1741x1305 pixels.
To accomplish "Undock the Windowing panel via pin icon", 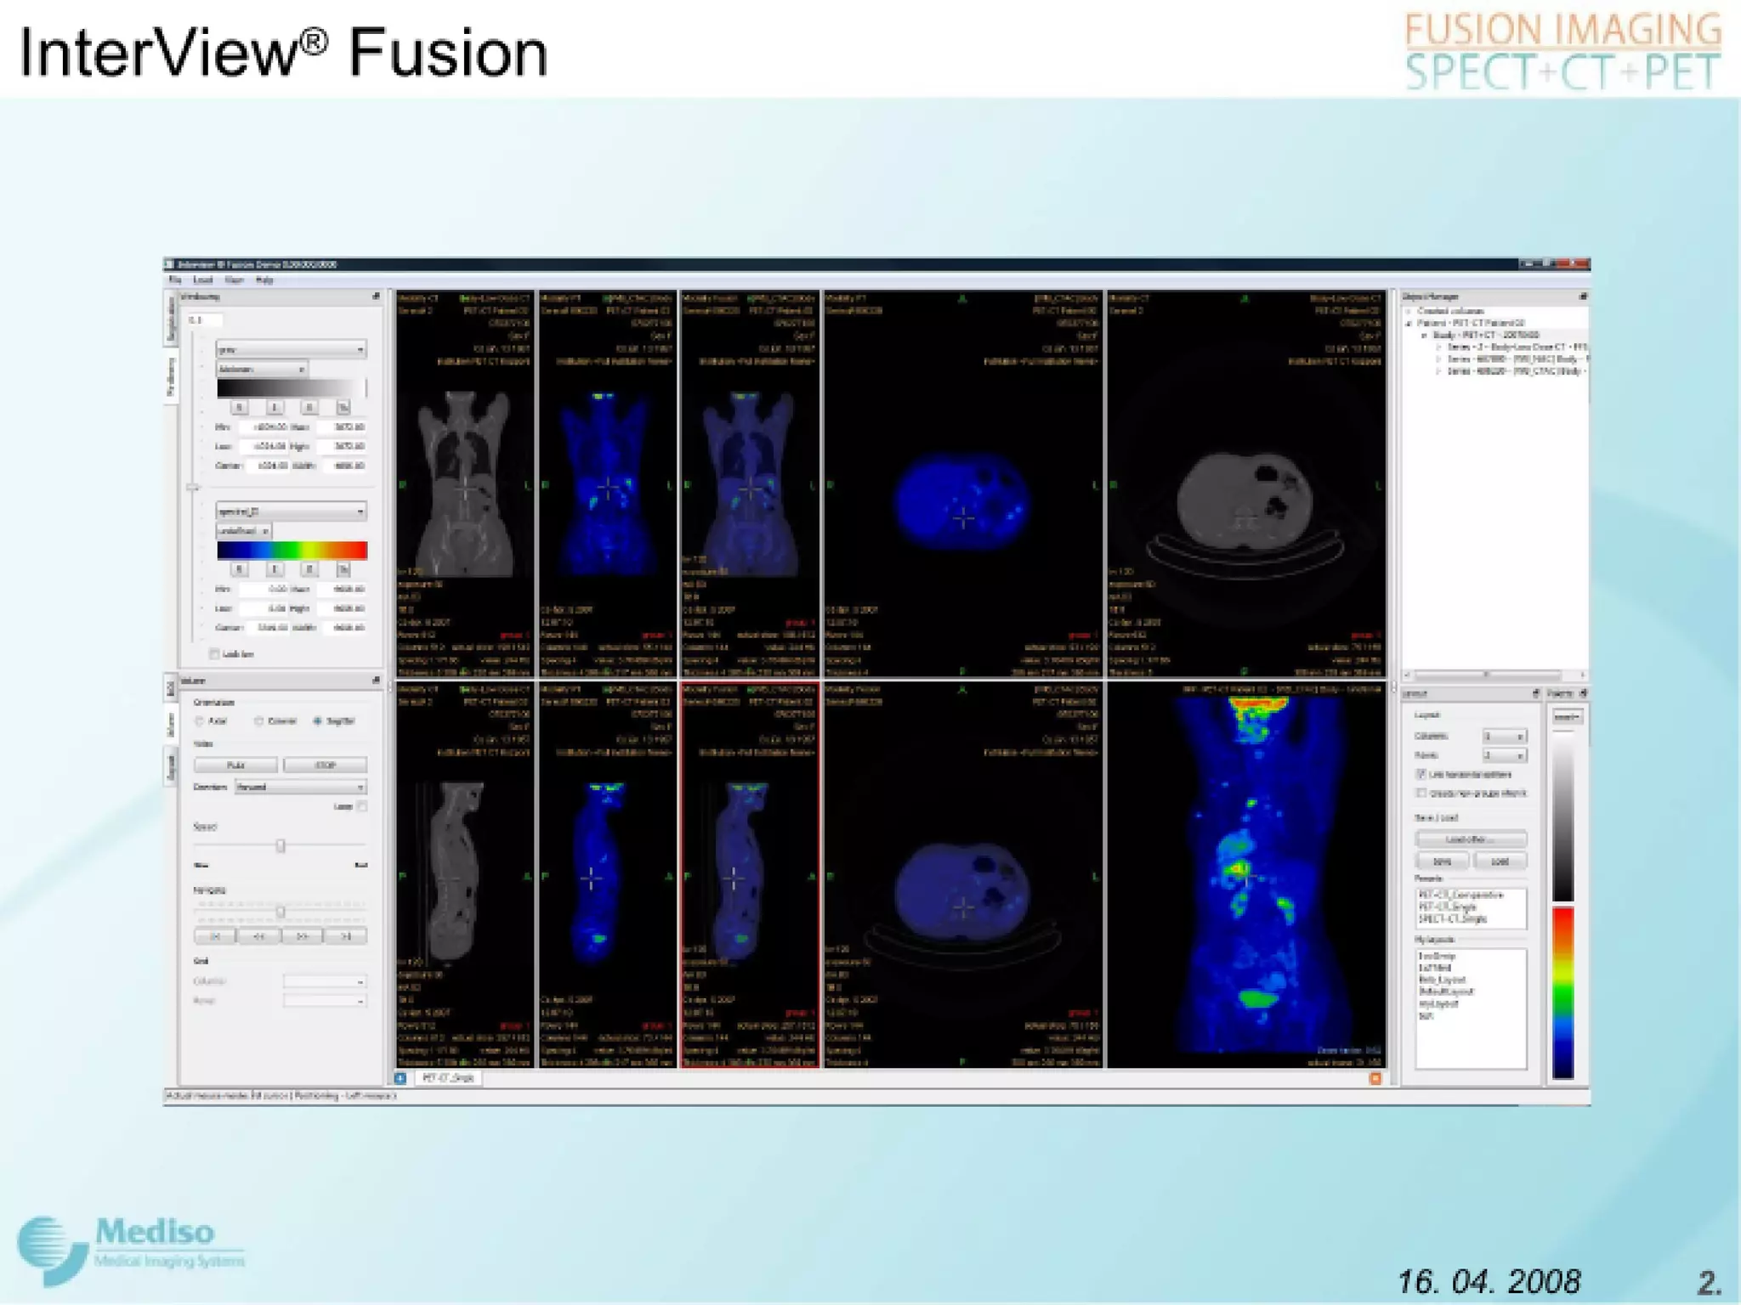I will [376, 297].
